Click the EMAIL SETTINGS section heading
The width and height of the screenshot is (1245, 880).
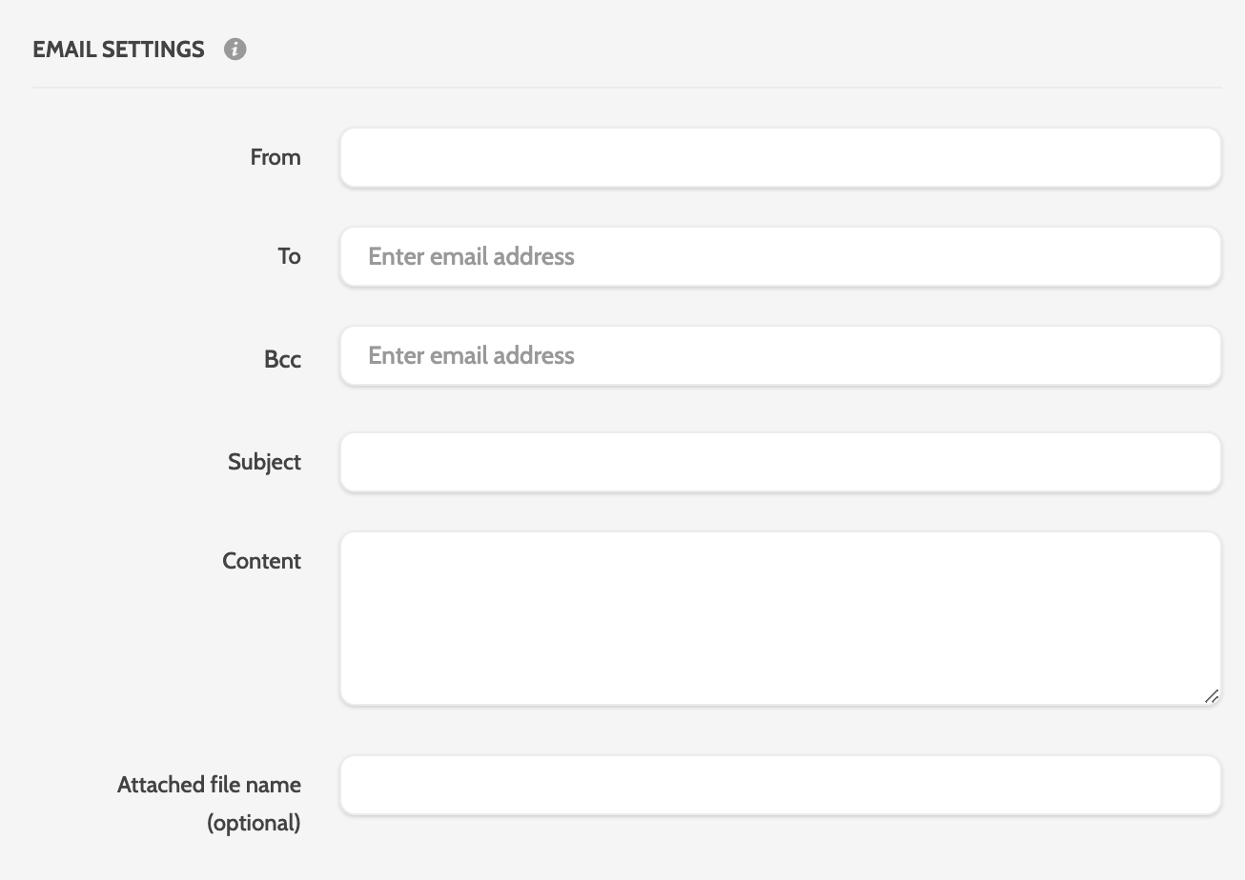118,50
